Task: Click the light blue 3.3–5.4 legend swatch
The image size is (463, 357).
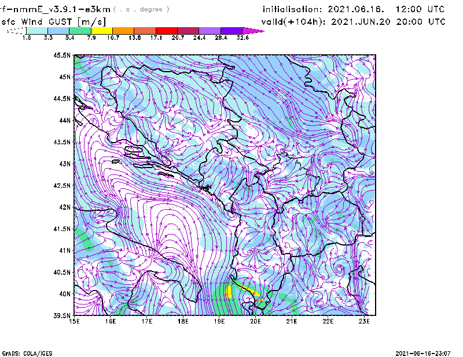Action: tap(58, 31)
